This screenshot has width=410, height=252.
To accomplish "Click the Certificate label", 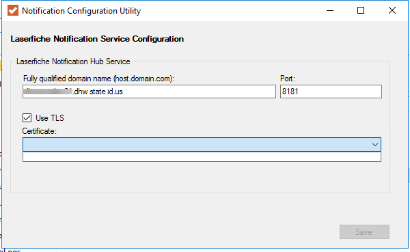I will (x=39, y=131).
